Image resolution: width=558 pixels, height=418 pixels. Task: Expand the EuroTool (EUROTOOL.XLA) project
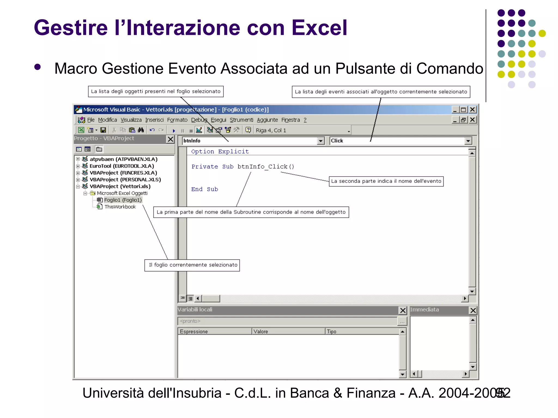tap(78, 166)
